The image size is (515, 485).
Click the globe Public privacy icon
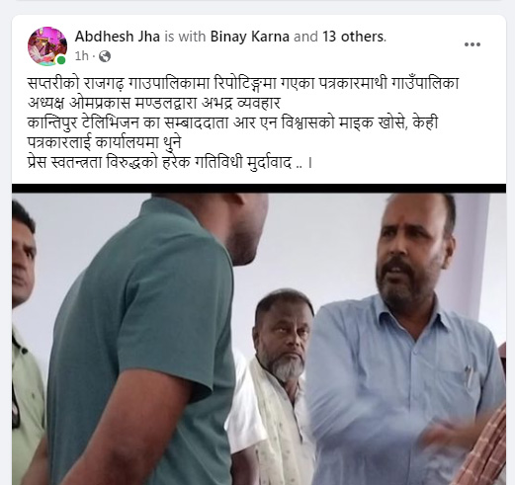pos(105,56)
